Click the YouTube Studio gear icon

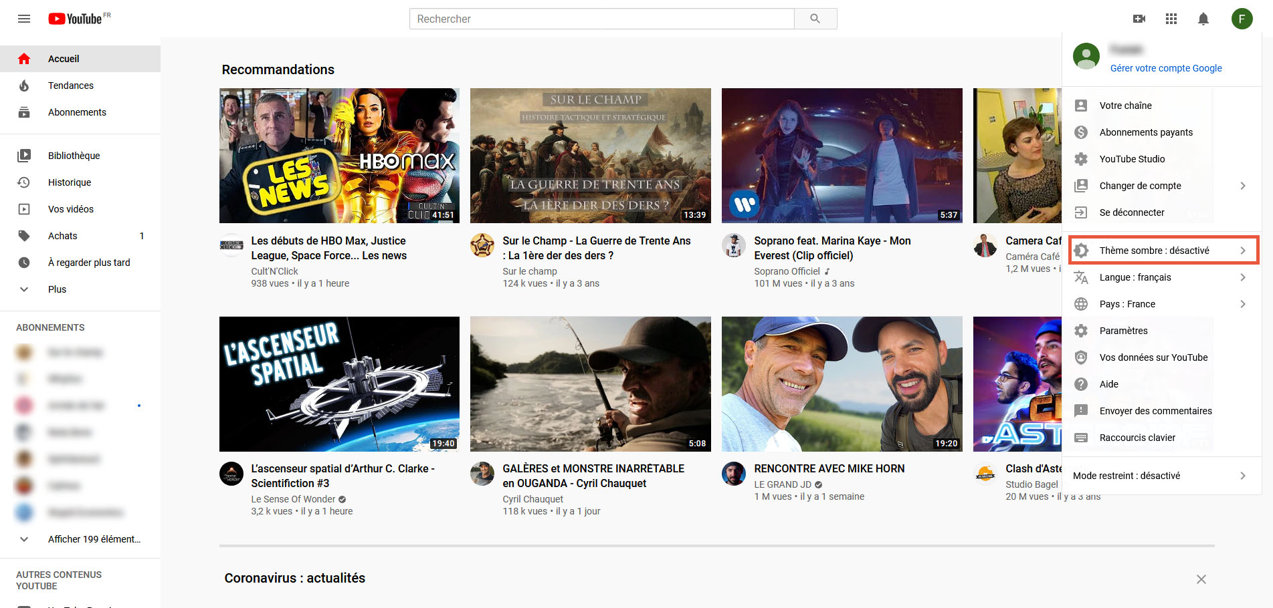[x=1081, y=159]
